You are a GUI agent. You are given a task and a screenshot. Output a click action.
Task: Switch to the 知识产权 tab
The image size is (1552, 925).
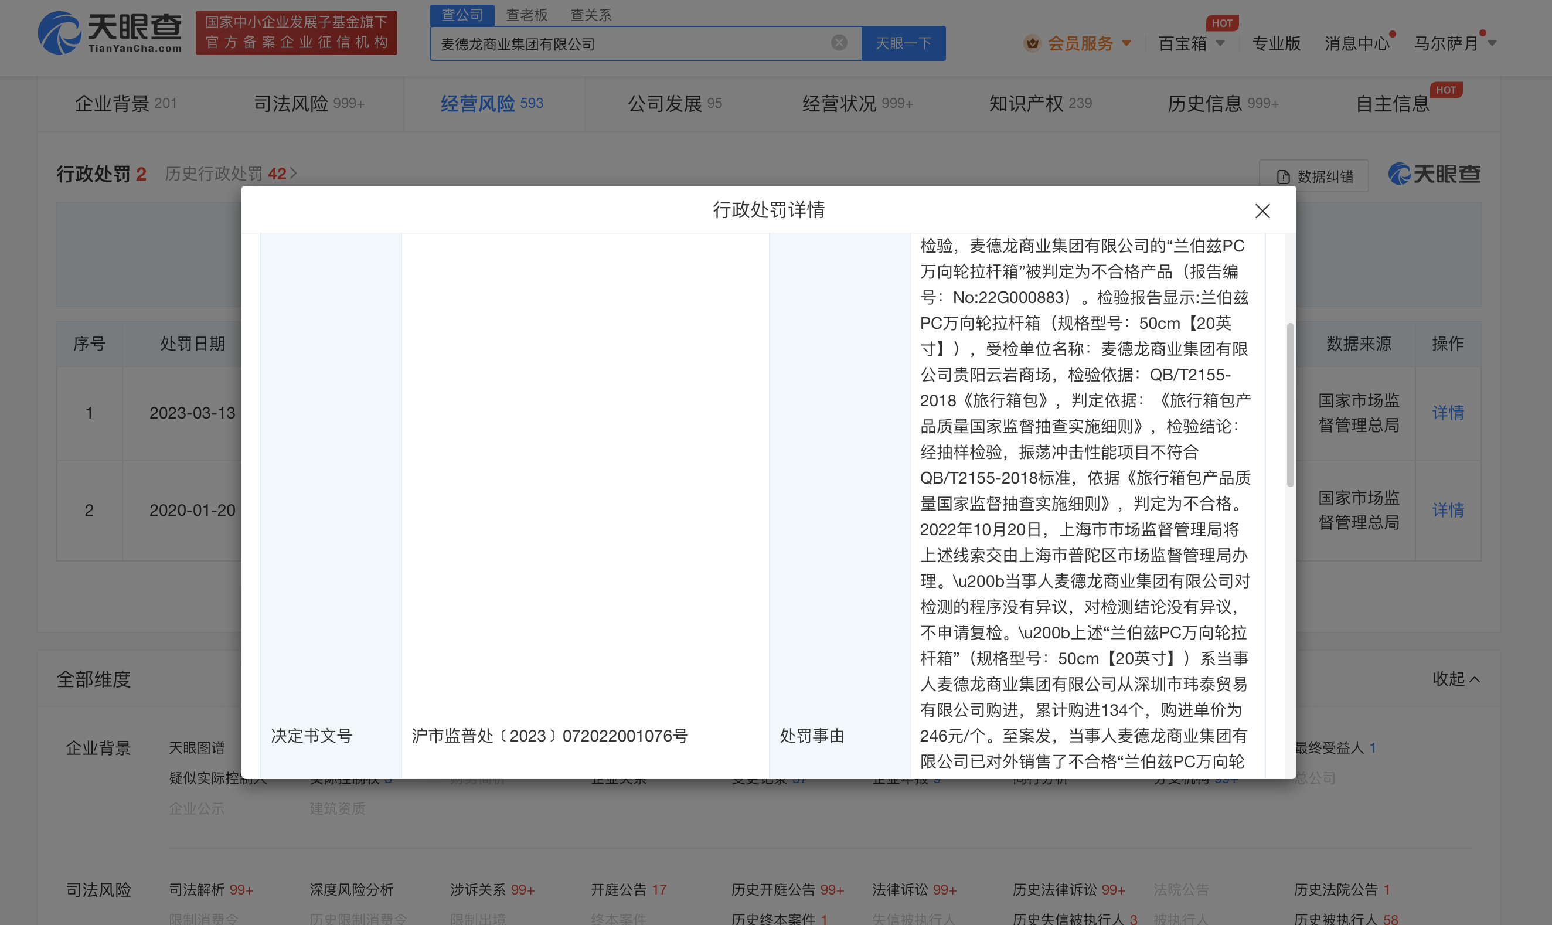point(1026,103)
